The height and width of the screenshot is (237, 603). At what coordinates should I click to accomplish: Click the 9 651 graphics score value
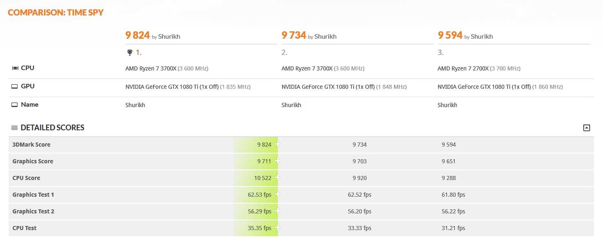[449, 161]
